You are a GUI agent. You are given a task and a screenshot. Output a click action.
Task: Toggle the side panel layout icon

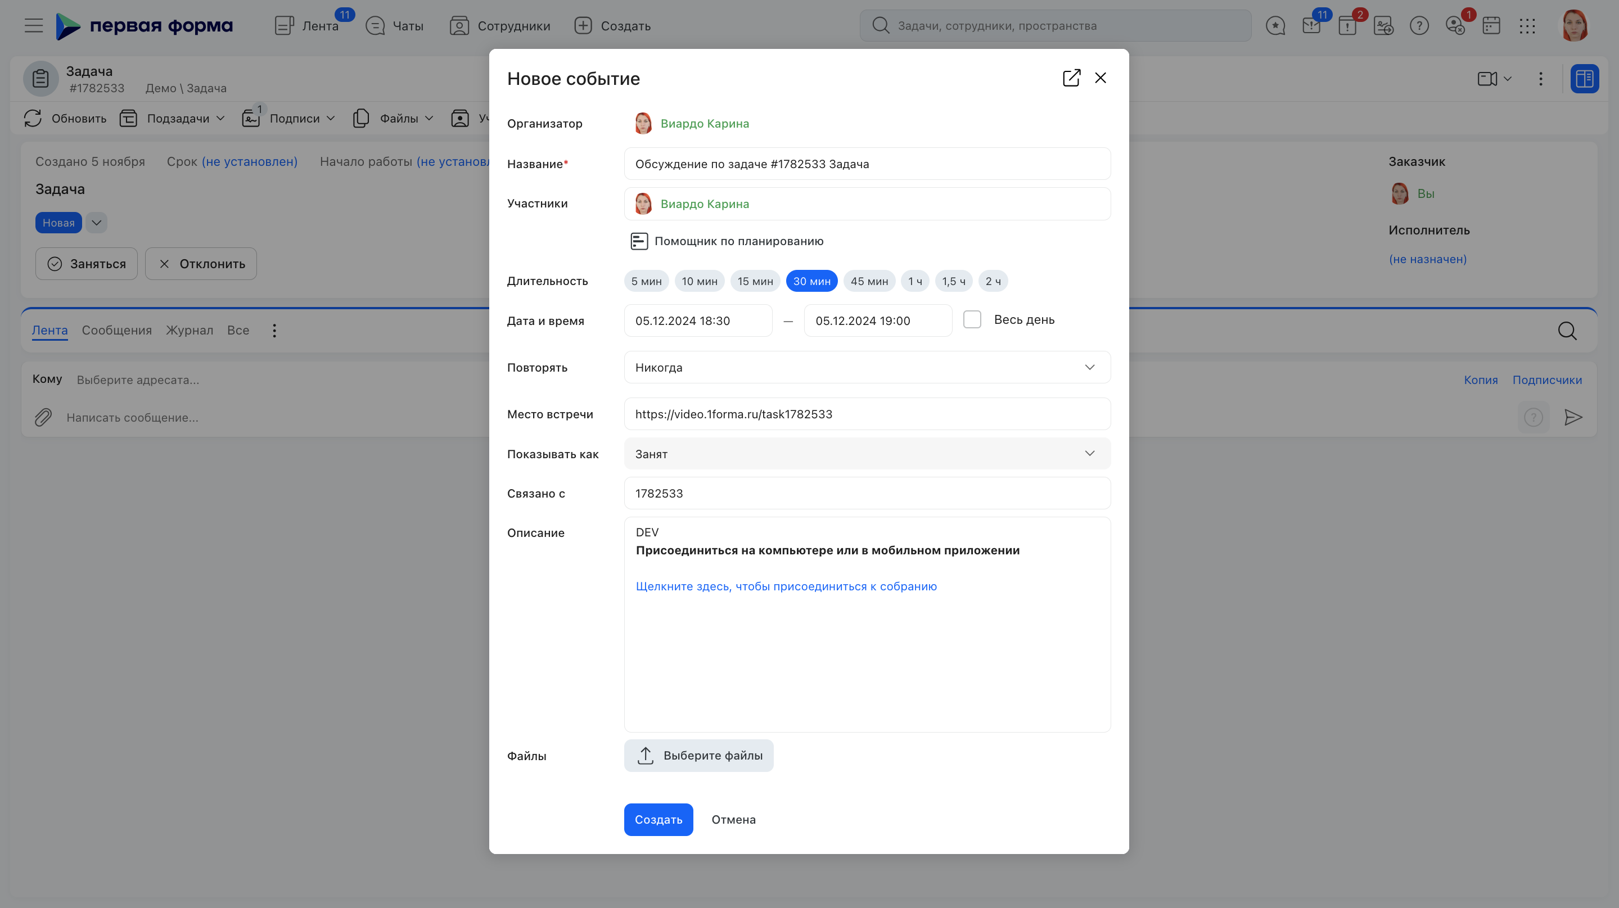click(1585, 79)
